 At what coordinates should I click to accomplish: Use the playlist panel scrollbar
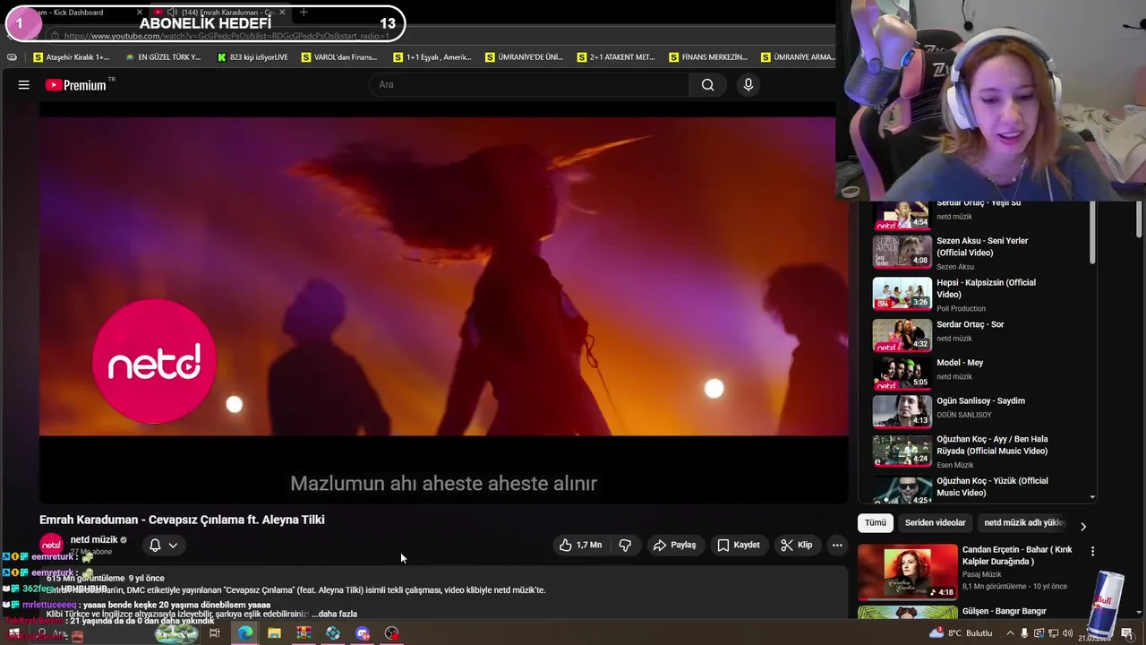(x=1091, y=231)
